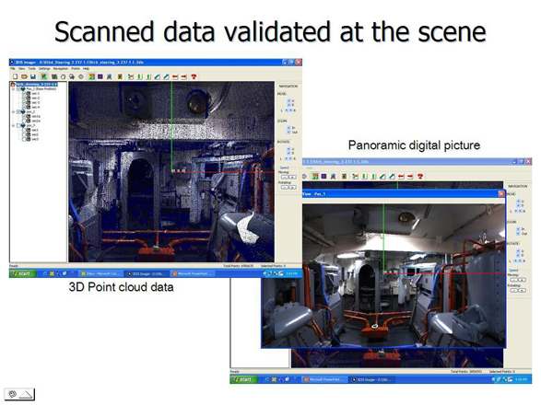Open the File menu in left window
Screen dimensions: 541x405
tap(13, 69)
